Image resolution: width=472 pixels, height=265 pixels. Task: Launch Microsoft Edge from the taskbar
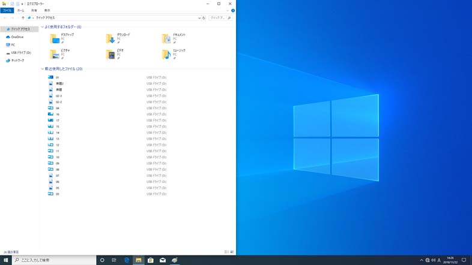click(127, 260)
